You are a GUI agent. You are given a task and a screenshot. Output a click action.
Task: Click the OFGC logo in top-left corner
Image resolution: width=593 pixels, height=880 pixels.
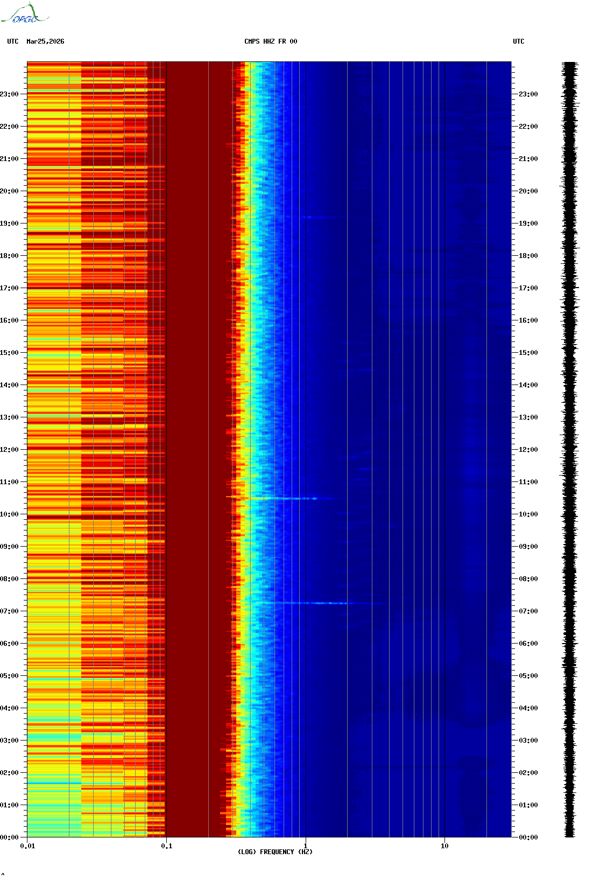(x=25, y=14)
